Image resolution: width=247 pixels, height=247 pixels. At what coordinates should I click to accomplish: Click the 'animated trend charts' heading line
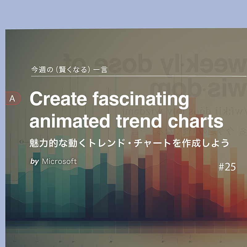coord(126,121)
